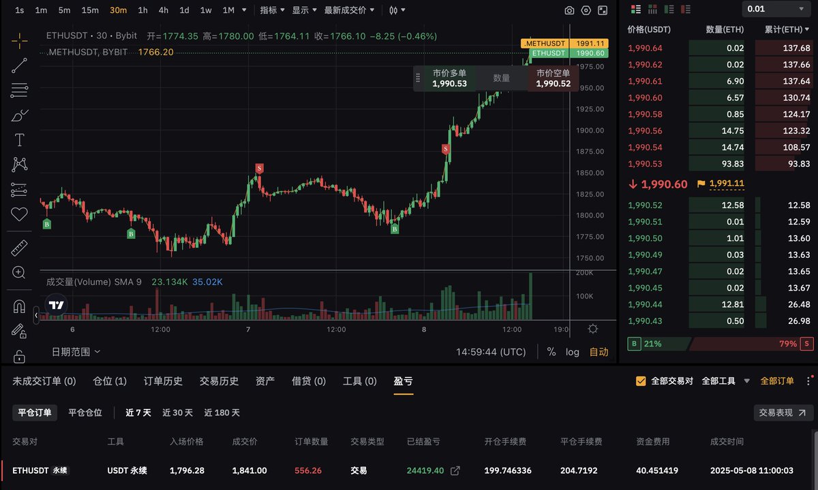Click the 数量 quantity input field
The width and height of the screenshot is (818, 490).
coord(502,78)
